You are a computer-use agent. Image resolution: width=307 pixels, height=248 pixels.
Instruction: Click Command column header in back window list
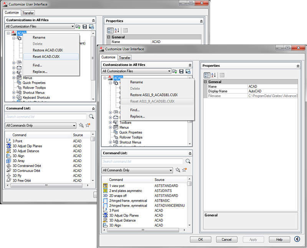[41, 135]
